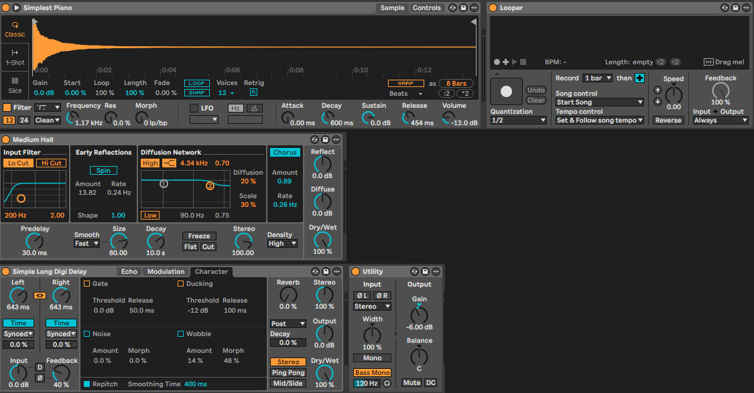Enable the Simpler LFO checkbox
The width and height of the screenshot is (754, 393).
click(x=194, y=108)
